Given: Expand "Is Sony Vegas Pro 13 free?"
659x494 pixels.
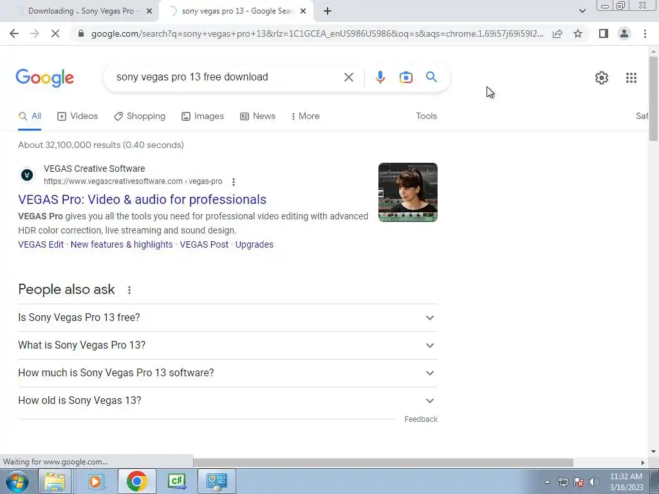Looking at the screenshot, I should [227, 318].
